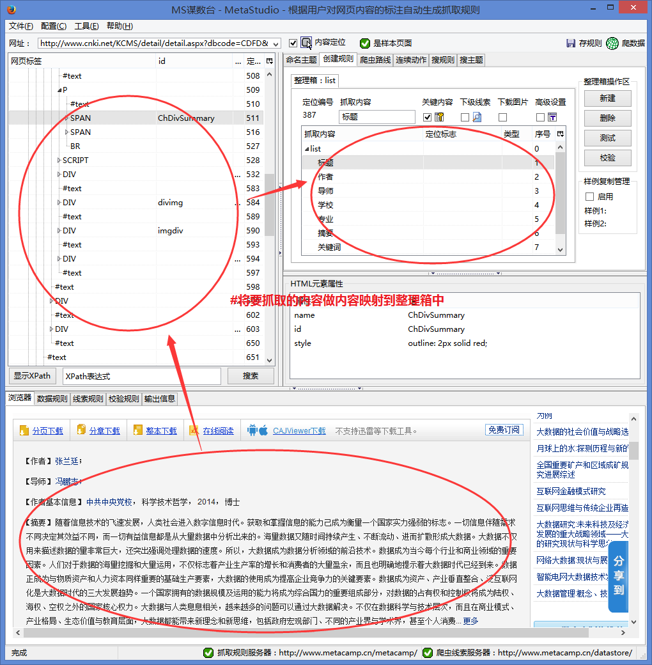
Task: Expand the DIV imgdiv node
Action: [x=59, y=231]
